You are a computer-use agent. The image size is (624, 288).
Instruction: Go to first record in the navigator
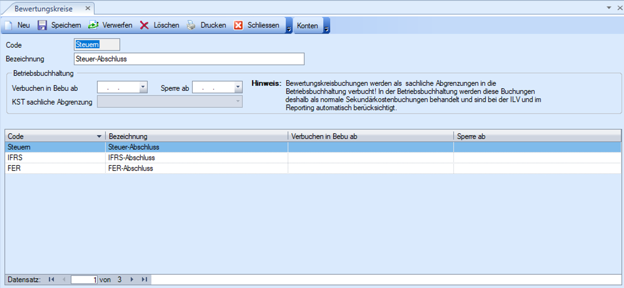tap(51, 279)
